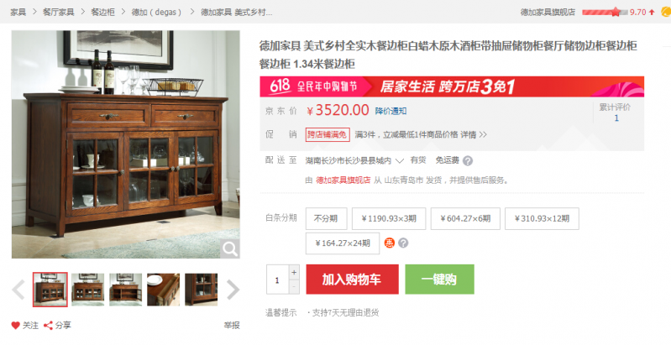Click the green 一键购 button
The height and width of the screenshot is (345, 671).
[x=439, y=280]
